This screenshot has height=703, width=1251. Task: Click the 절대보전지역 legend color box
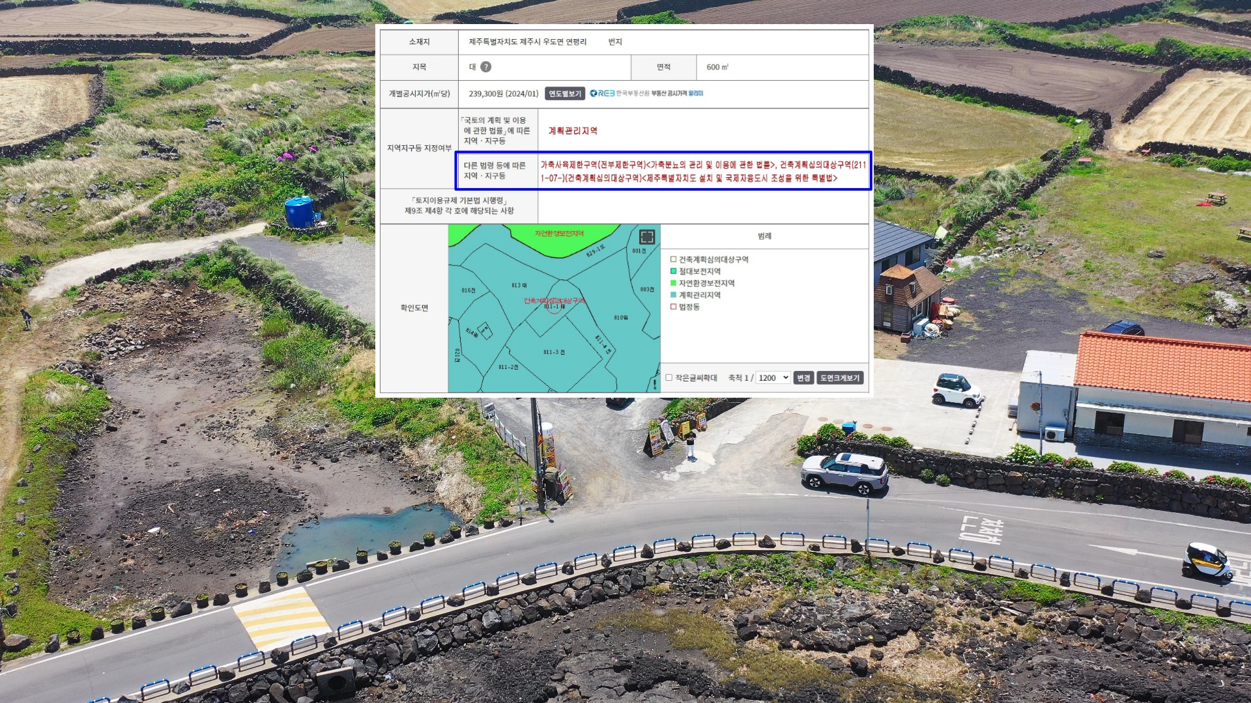674,271
